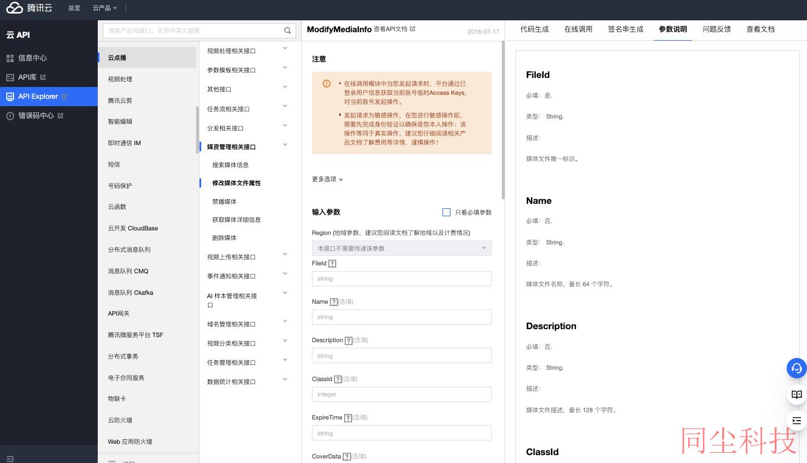The width and height of the screenshot is (807, 463).
Task: Click the external link icon next to 错误码中心
Action: point(60,116)
